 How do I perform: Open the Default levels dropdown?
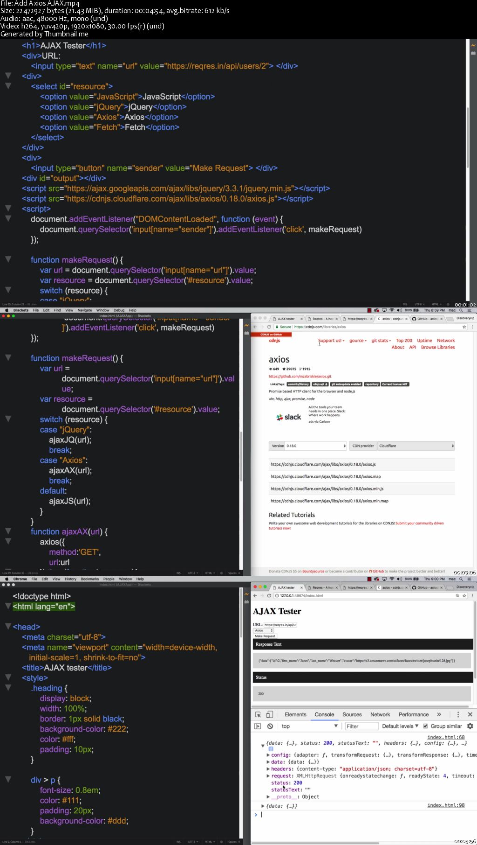(x=400, y=726)
